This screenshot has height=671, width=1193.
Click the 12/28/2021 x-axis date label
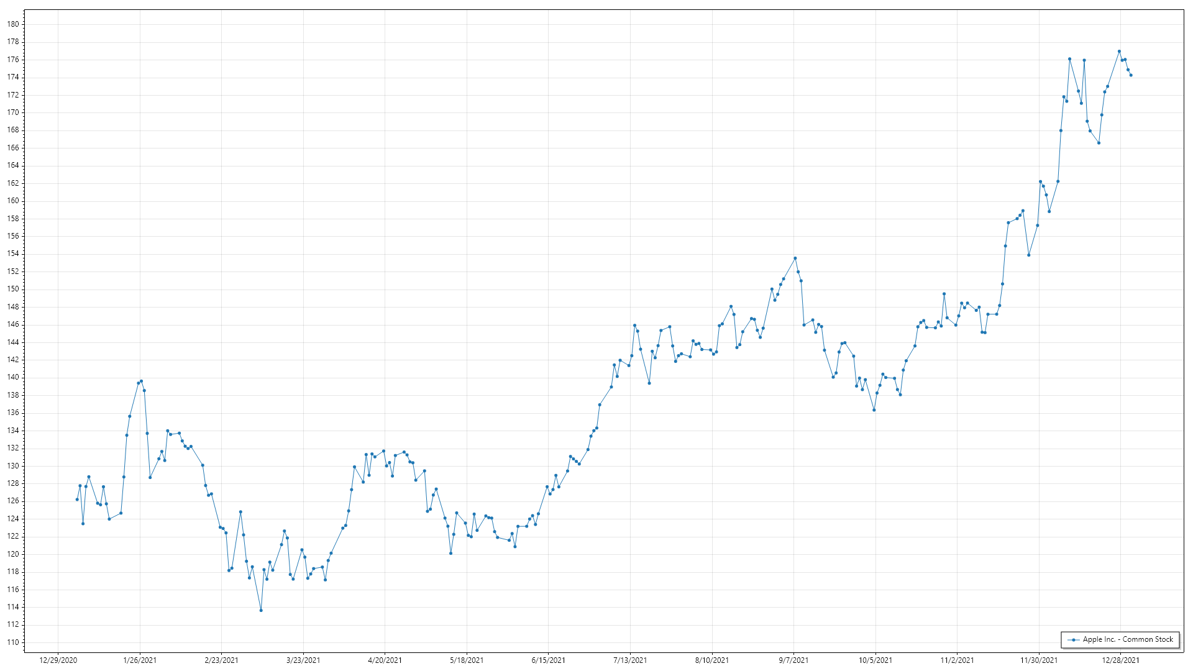coord(1120,660)
